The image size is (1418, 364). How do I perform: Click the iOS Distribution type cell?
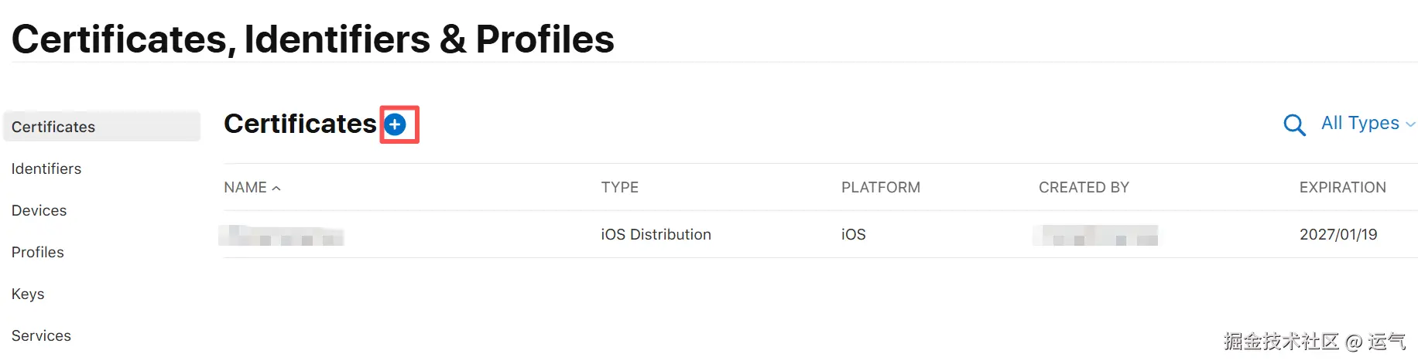coord(656,234)
